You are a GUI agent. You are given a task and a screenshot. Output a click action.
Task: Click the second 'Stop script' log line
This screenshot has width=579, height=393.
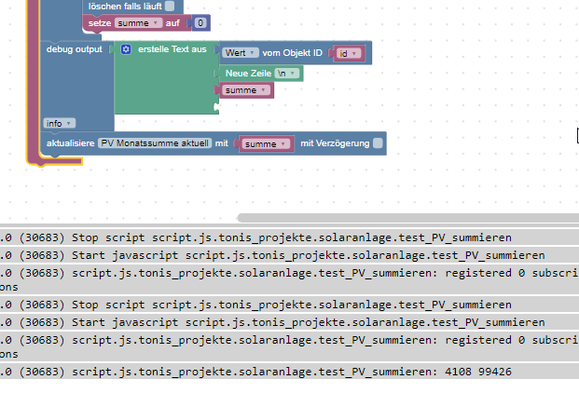289,305
